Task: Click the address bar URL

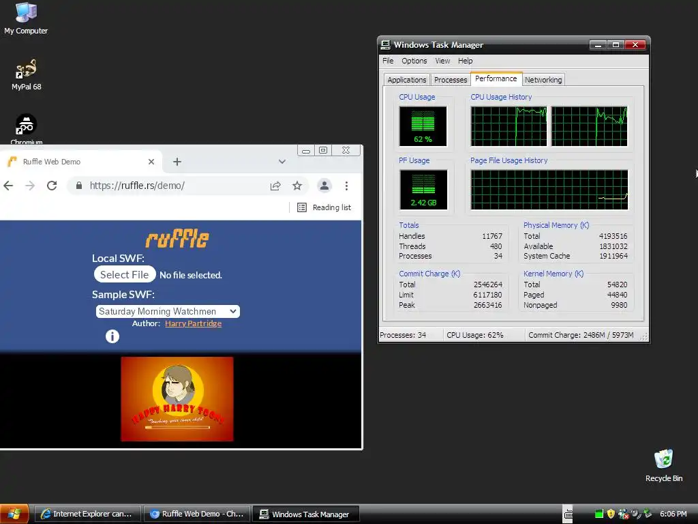Action: click(x=137, y=186)
